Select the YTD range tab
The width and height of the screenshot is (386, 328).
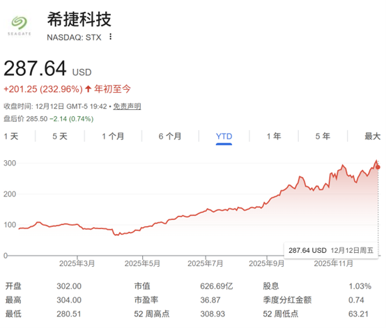(x=224, y=136)
